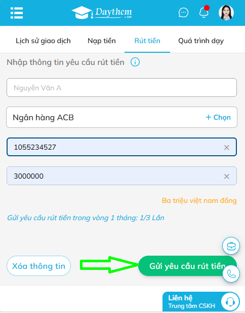Open the notifications bell
Viewport: 245px width, 313px height.
(x=204, y=12)
